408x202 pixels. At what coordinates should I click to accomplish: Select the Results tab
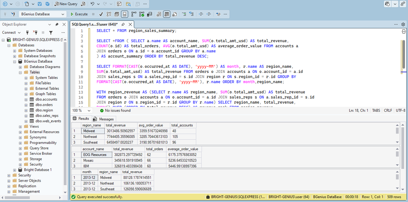click(x=81, y=119)
